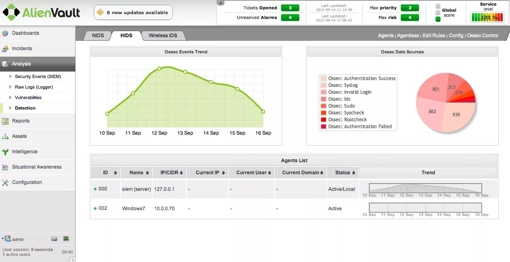Screen dimensions: 510x262
Task: Select the Intelligence icon
Action: (5, 152)
